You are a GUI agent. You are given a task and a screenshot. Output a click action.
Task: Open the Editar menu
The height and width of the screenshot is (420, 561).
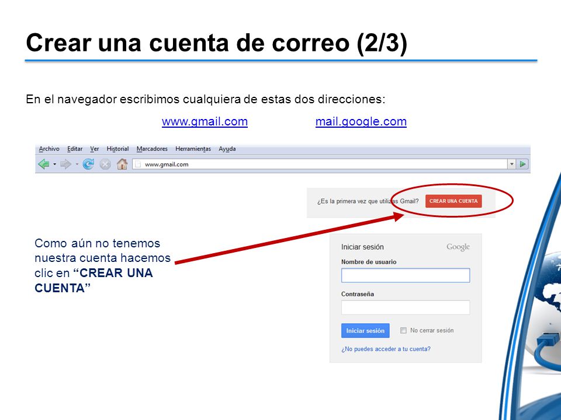coord(75,149)
